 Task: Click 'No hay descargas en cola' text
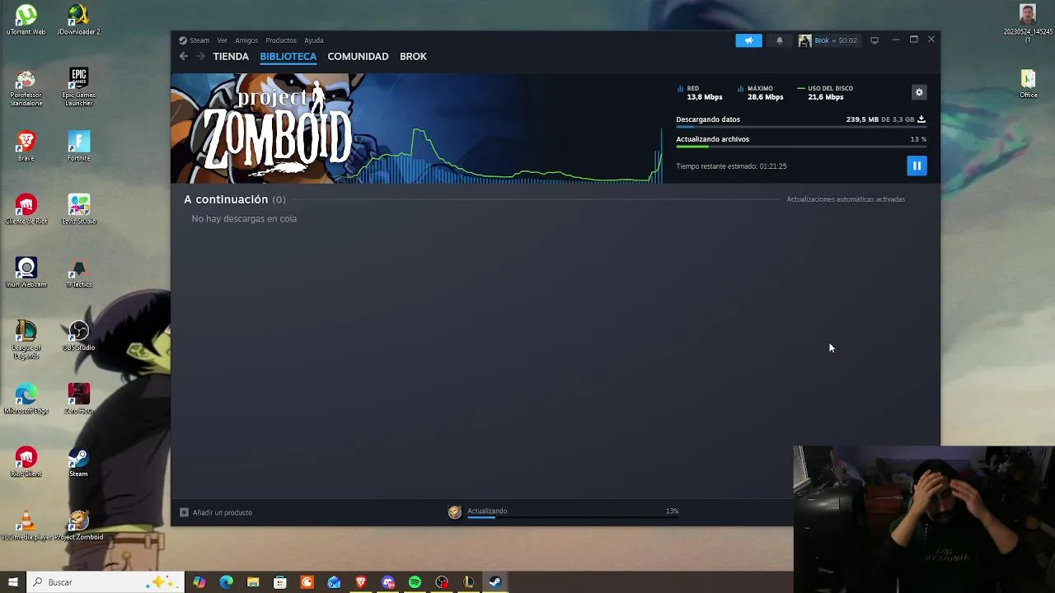coord(244,219)
